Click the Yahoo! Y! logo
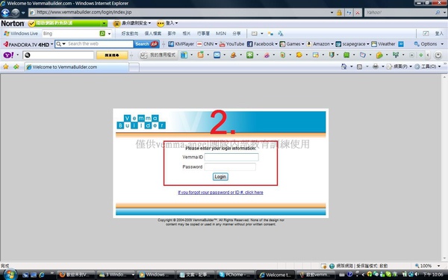The image size is (448, 280). point(8,55)
